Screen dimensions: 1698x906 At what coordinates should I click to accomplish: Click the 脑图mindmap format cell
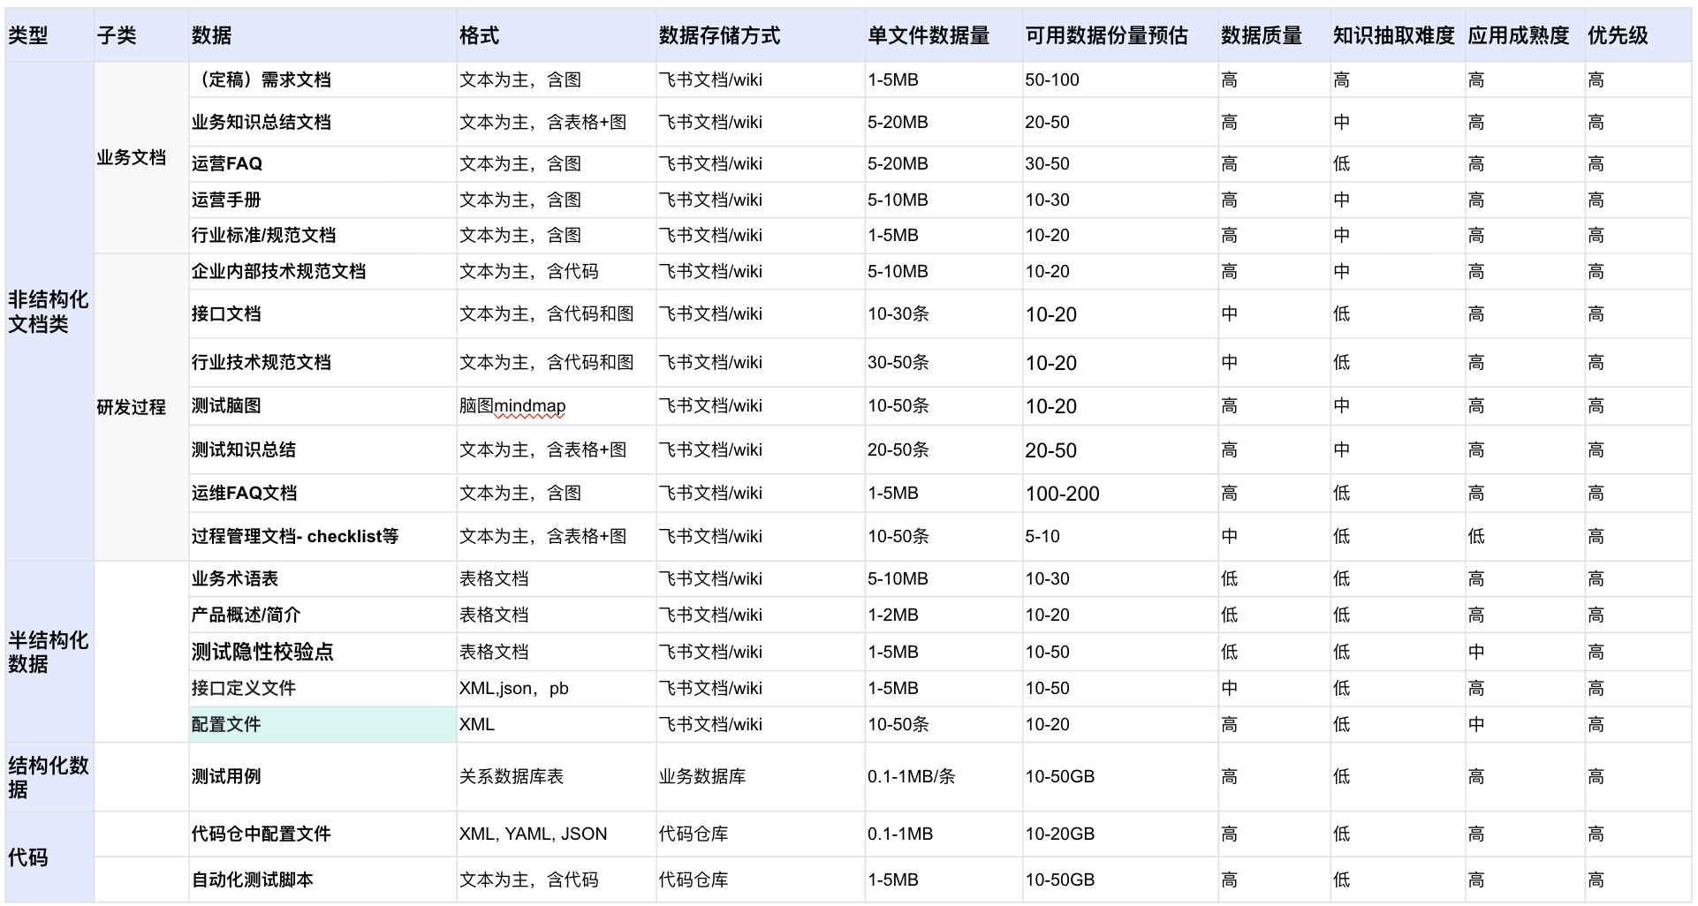512,406
